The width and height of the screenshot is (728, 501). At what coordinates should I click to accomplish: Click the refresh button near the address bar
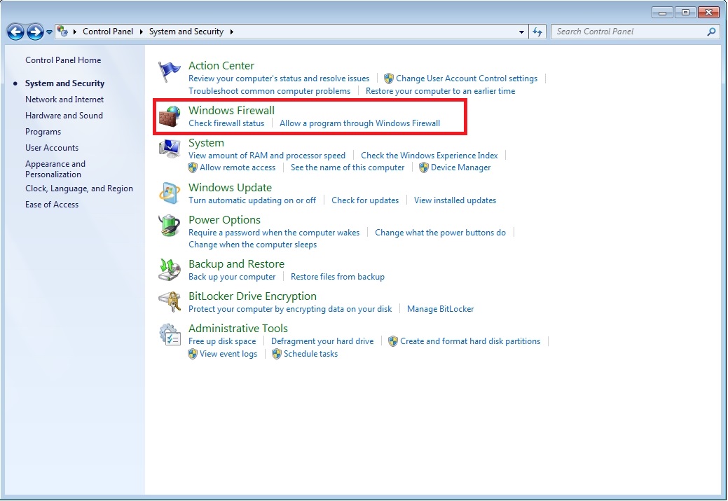(x=537, y=32)
